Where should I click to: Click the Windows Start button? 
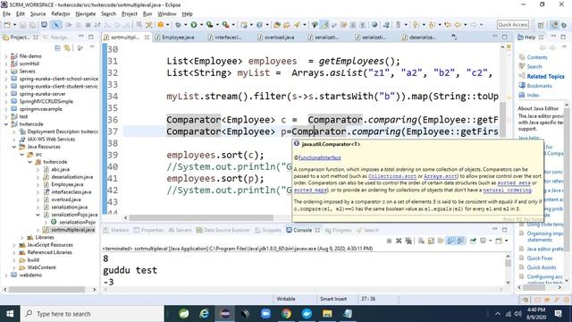10,314
